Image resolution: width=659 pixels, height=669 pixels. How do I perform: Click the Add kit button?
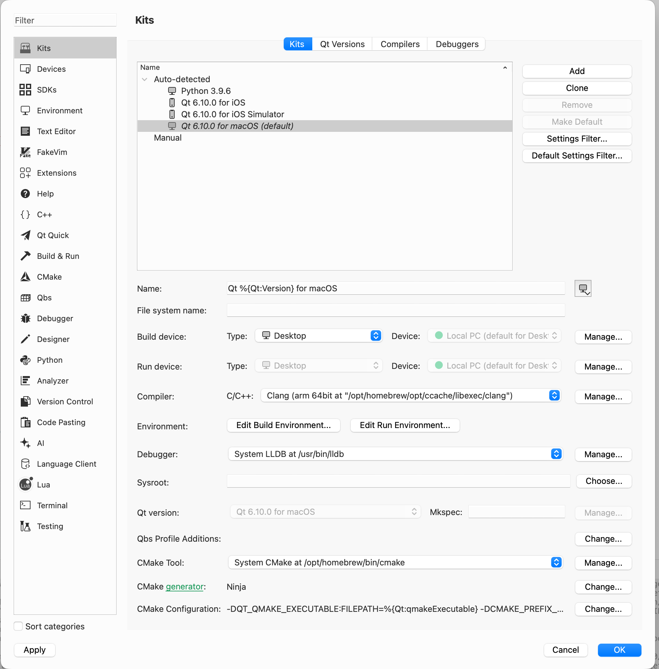(x=577, y=71)
